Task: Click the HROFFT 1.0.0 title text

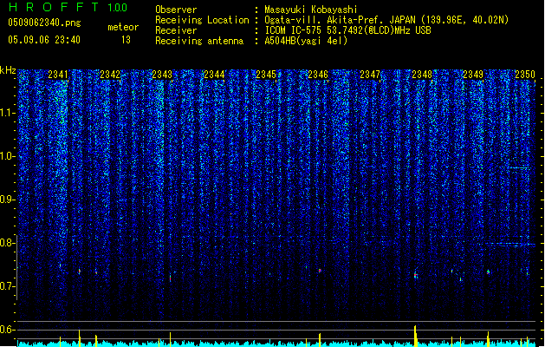Action: click(68, 7)
